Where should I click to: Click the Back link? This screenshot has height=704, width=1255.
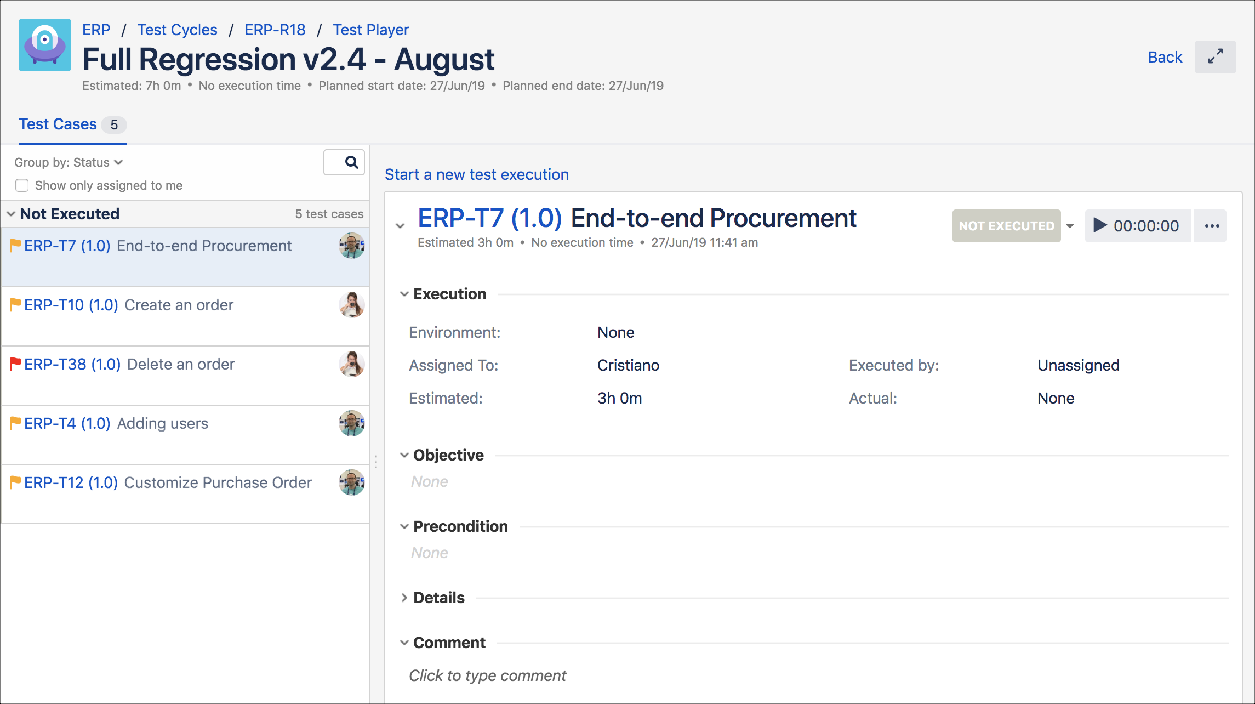pos(1165,57)
